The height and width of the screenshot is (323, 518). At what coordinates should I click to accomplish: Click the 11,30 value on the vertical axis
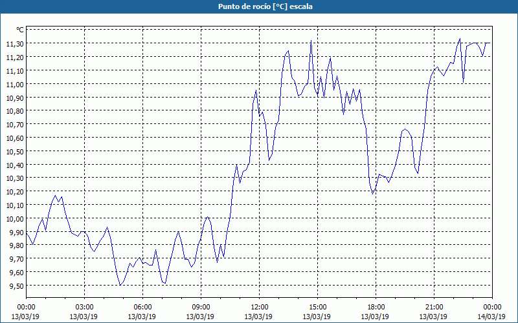click(x=15, y=43)
